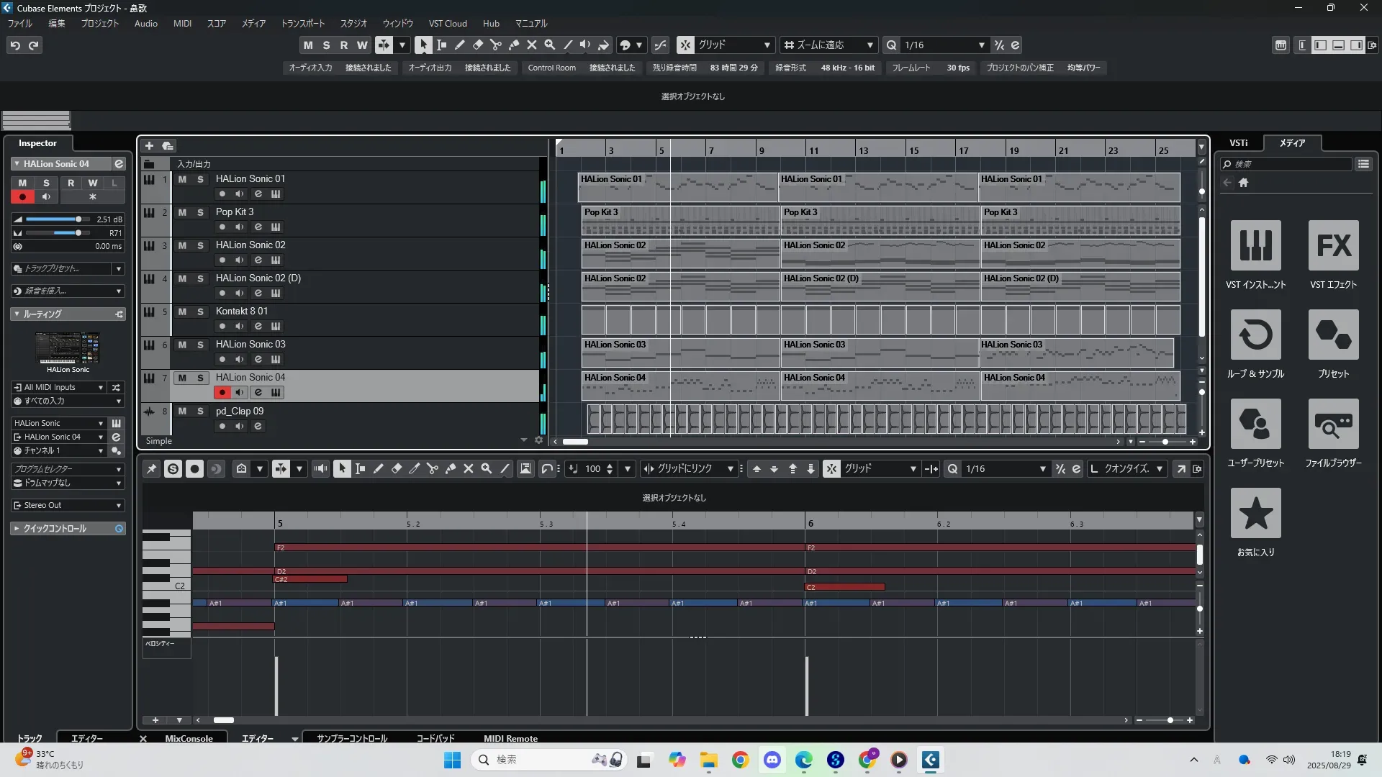Open VST Instruments media tile
Screen dimensions: 1382x777
[x=1255, y=246]
